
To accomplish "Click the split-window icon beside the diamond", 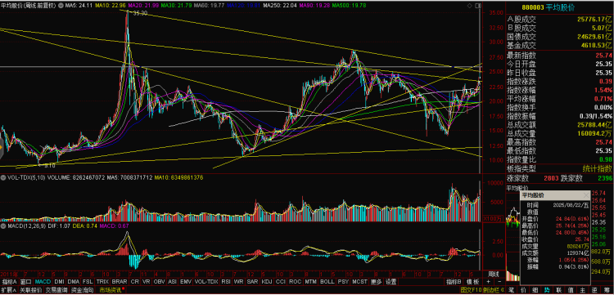I will pos(477,7).
